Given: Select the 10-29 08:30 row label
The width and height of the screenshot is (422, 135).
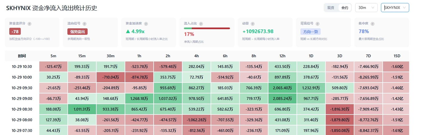Looking at the screenshot, I should tap(22, 109).
